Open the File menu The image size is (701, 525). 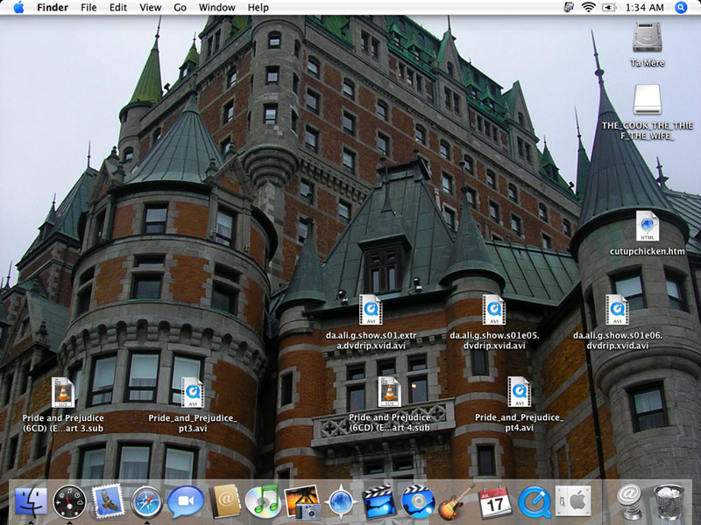(x=89, y=7)
